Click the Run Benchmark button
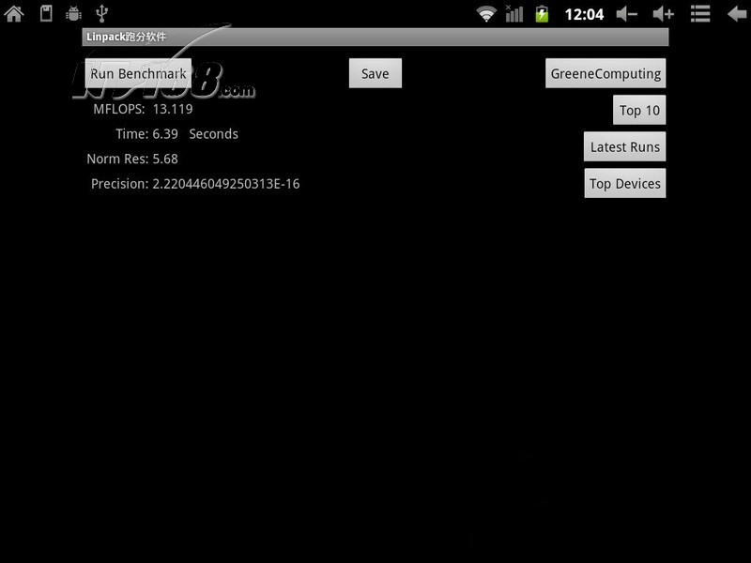The image size is (751, 563). [138, 73]
